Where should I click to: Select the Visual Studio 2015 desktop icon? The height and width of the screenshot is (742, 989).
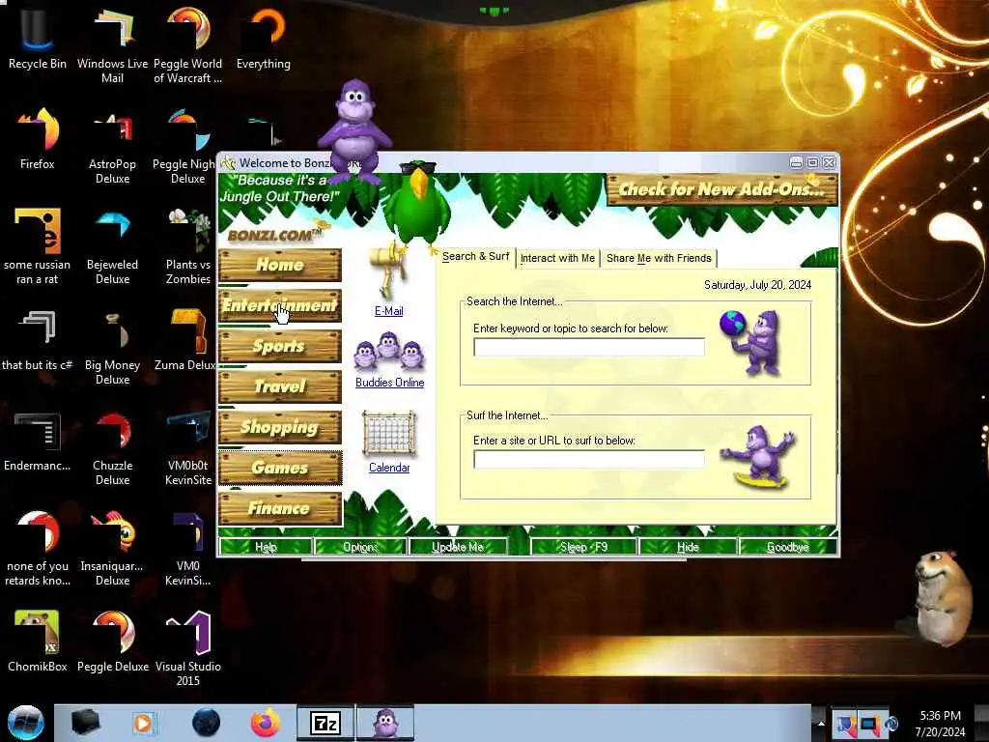(188, 647)
